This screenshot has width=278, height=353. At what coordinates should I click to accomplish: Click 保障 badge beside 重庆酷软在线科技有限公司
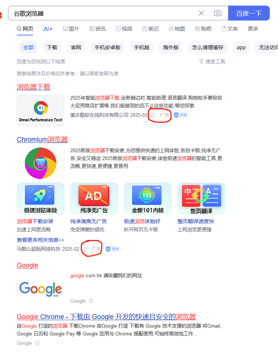point(182,115)
